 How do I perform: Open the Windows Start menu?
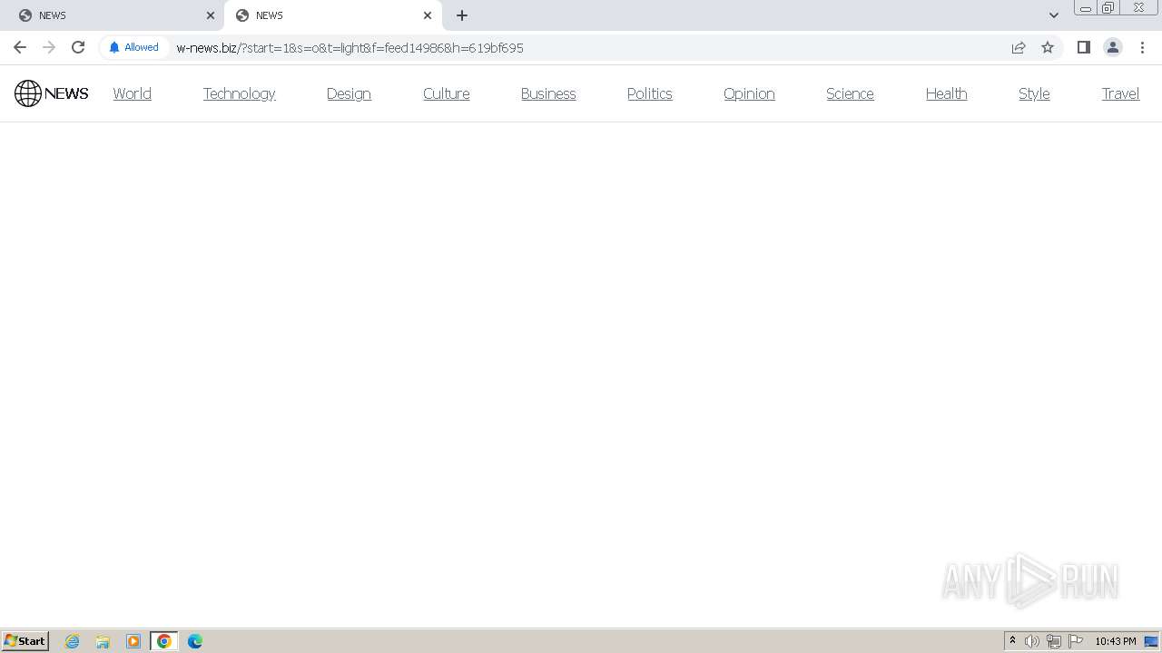coord(25,641)
